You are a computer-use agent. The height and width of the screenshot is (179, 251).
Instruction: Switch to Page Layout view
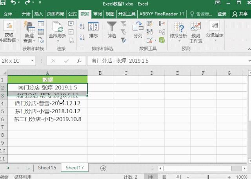click(x=164, y=177)
